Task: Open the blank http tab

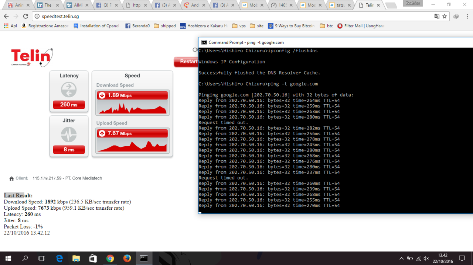Action: coord(136,5)
